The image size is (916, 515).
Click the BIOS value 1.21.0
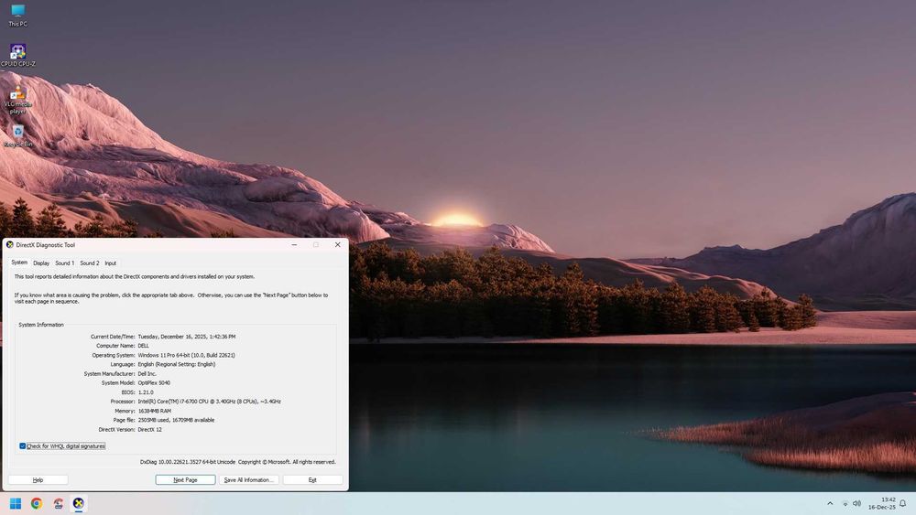coord(145,392)
